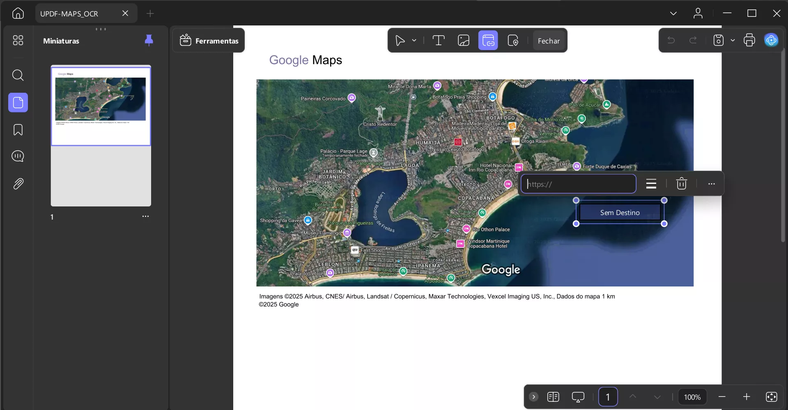Expand the tab list chevron
The image size is (788, 410).
(673, 14)
